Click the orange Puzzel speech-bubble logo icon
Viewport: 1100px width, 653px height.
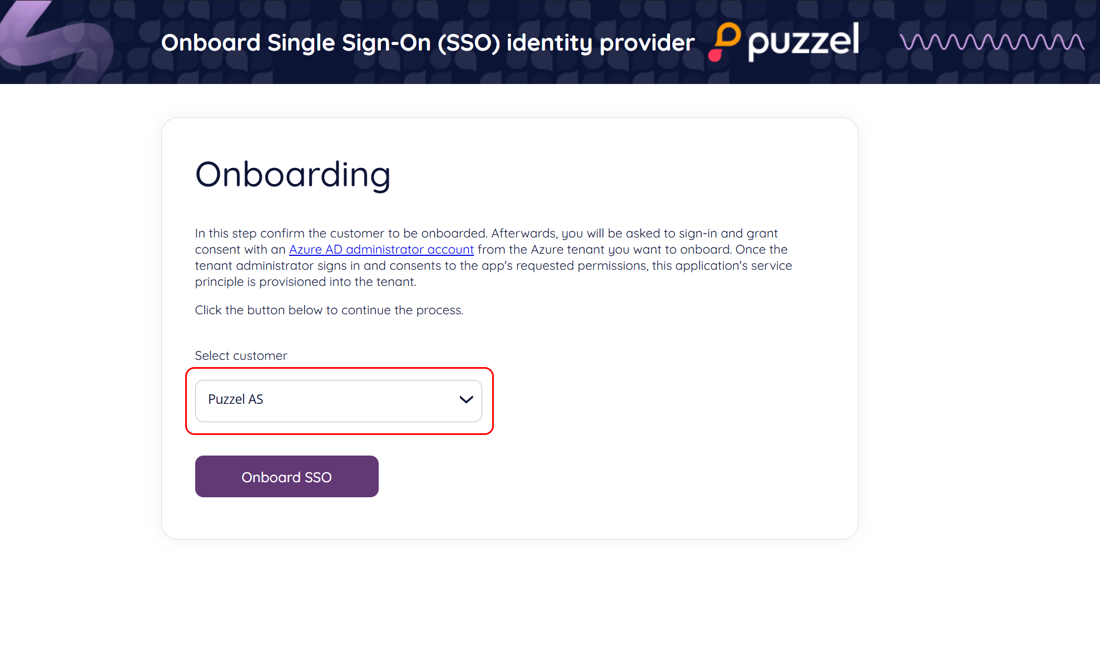[729, 34]
